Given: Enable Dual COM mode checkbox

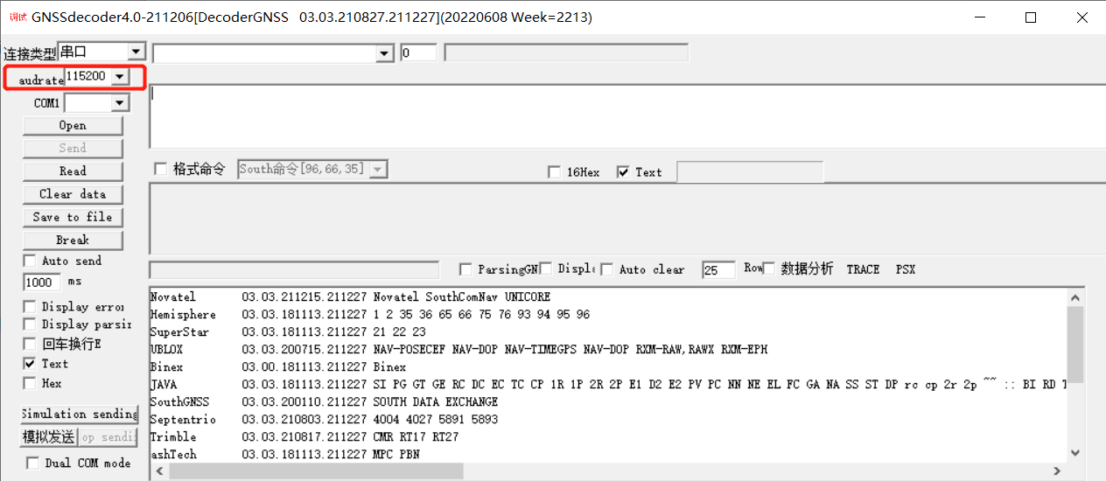Looking at the screenshot, I should (33, 464).
